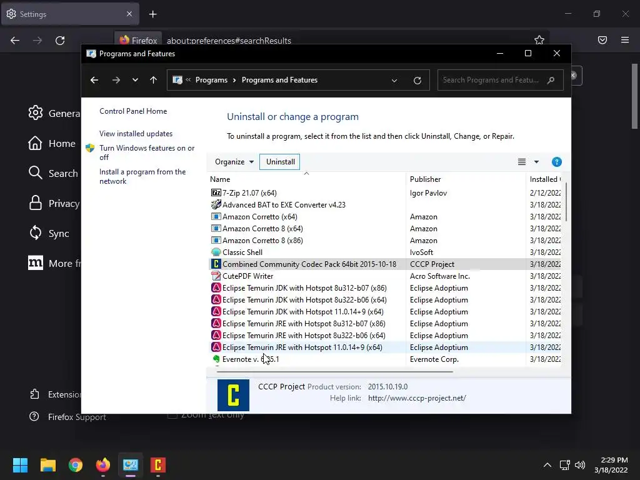Launch Chrome from the taskbar
This screenshot has height=480, width=640.
(76, 465)
